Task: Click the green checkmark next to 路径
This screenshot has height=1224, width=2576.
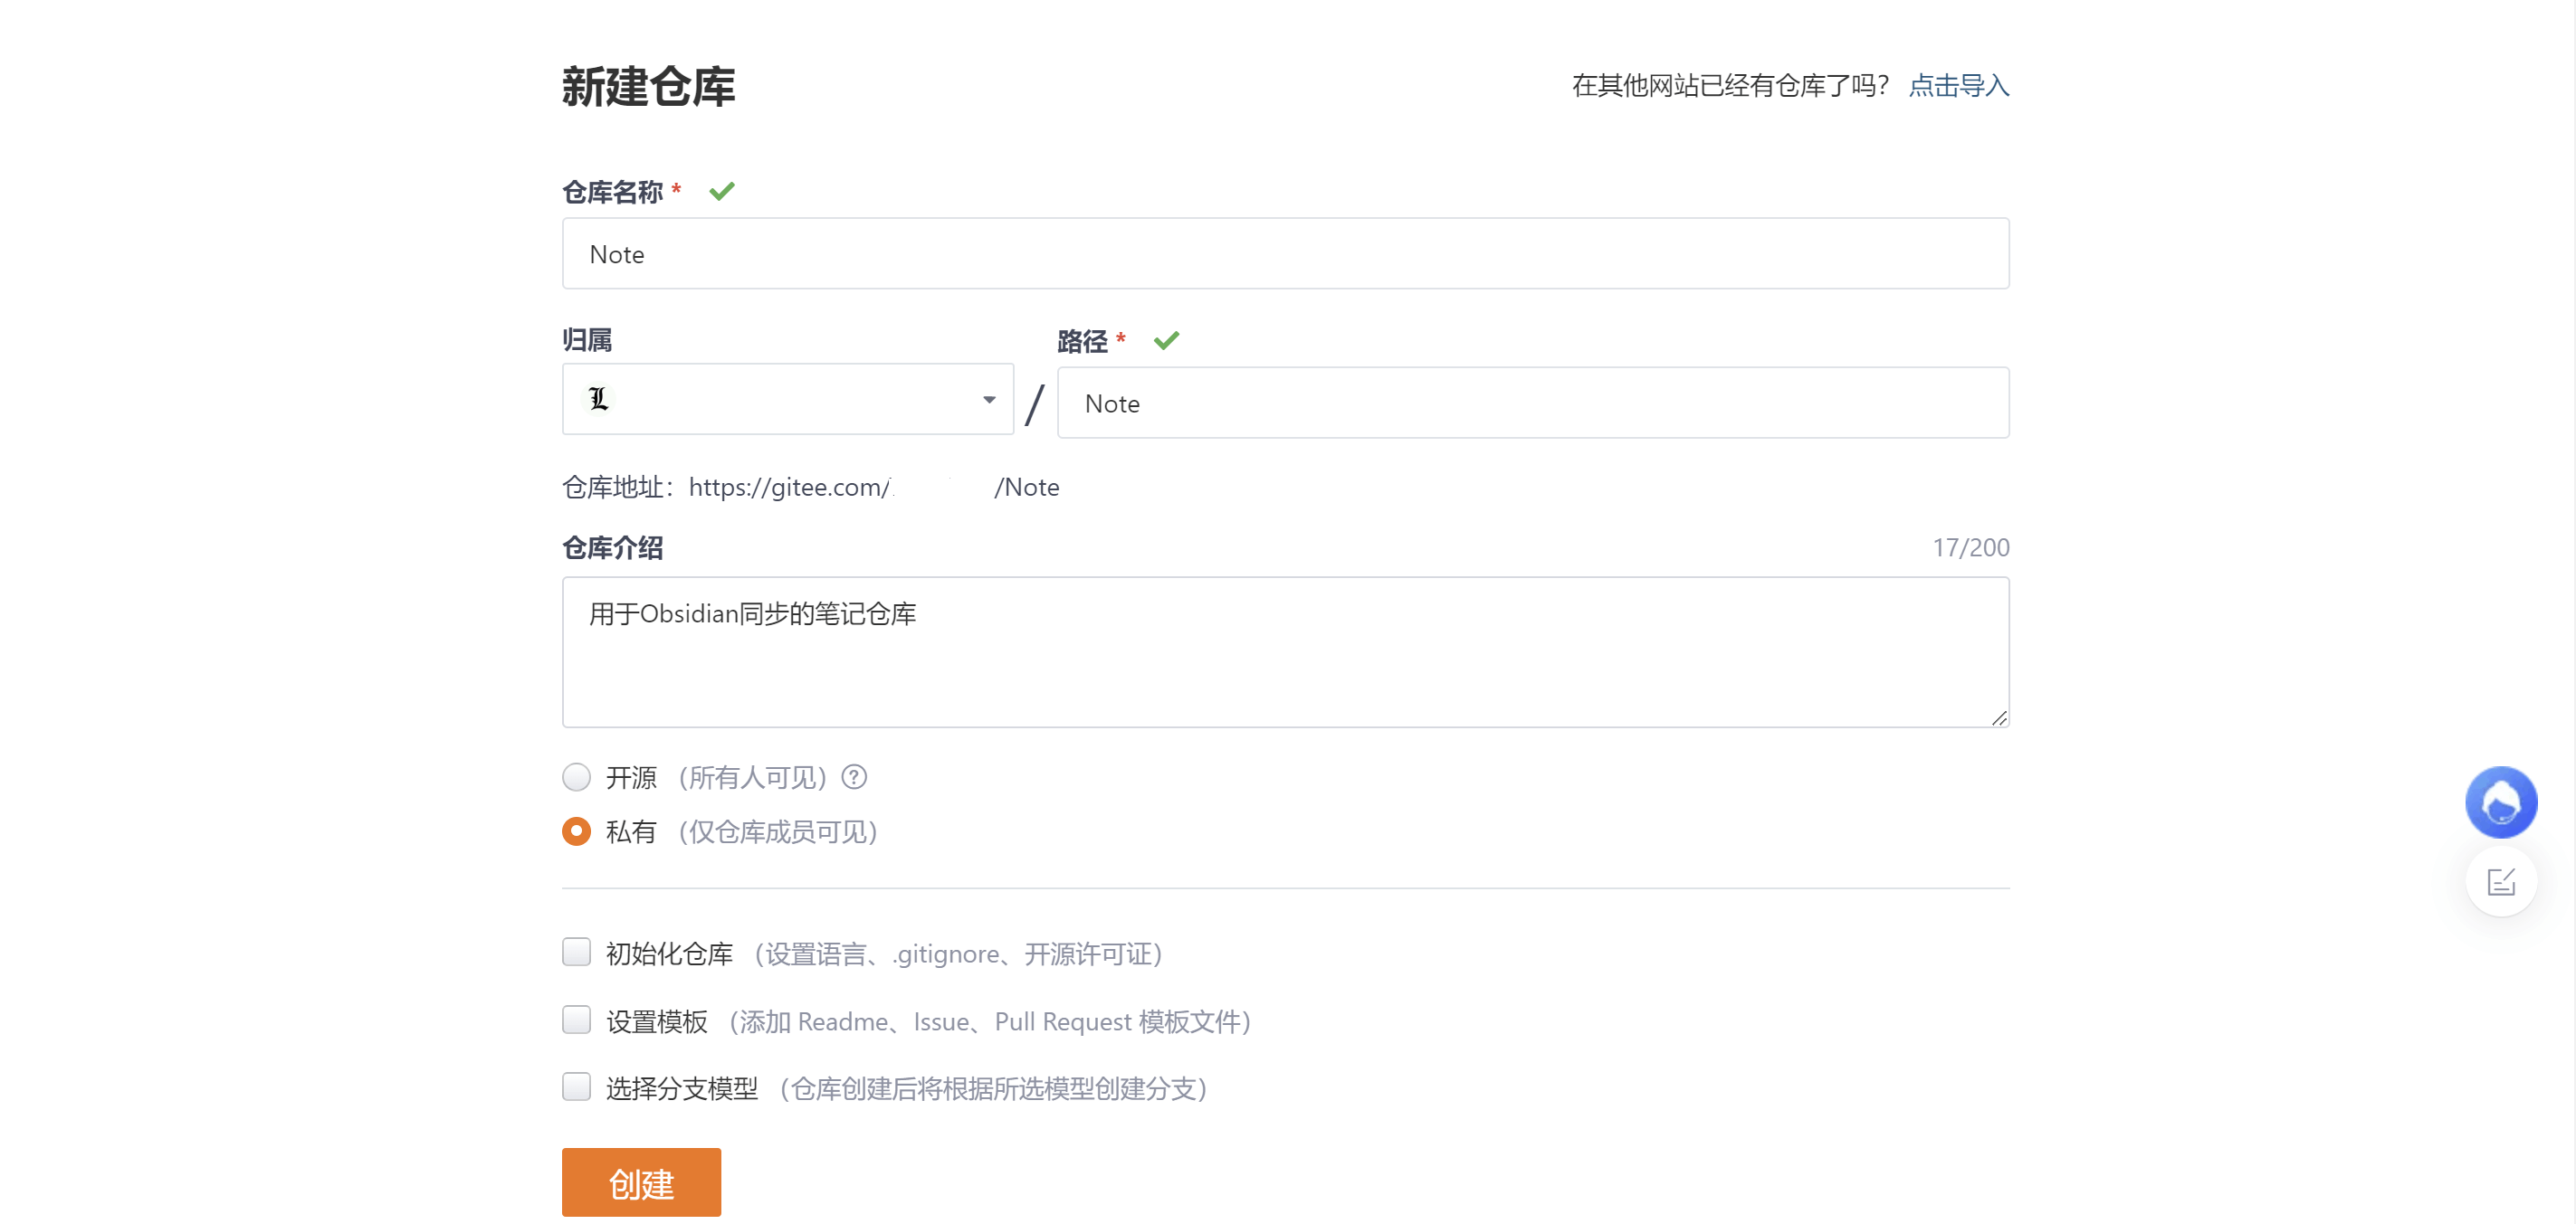Action: pos(1165,341)
